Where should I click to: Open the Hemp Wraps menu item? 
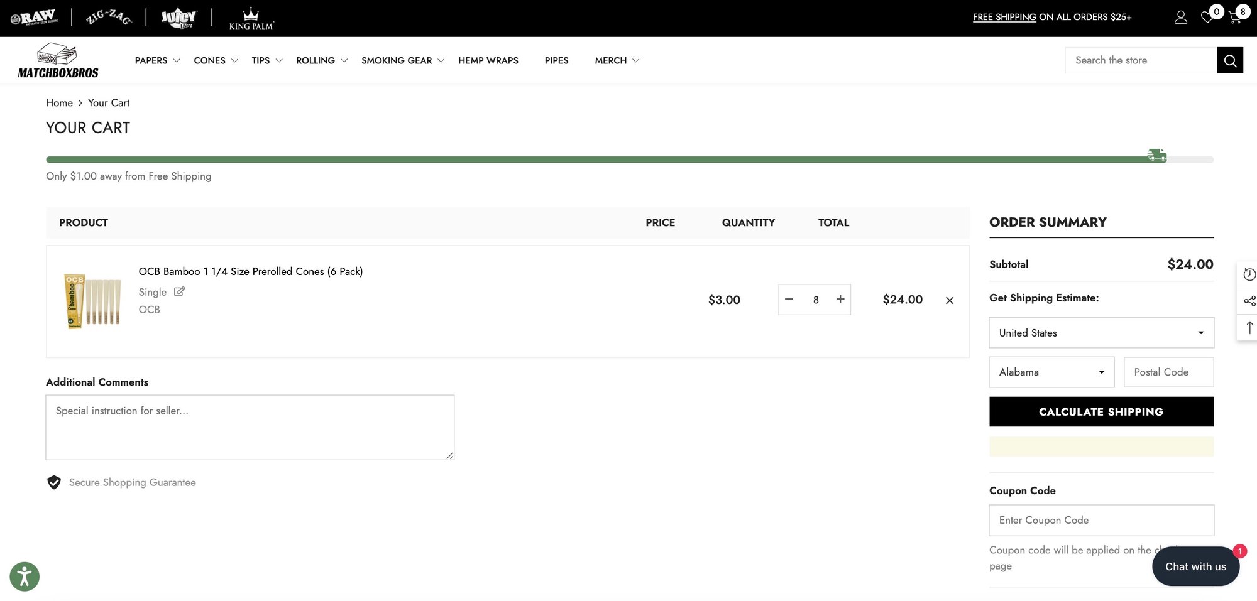tap(488, 60)
